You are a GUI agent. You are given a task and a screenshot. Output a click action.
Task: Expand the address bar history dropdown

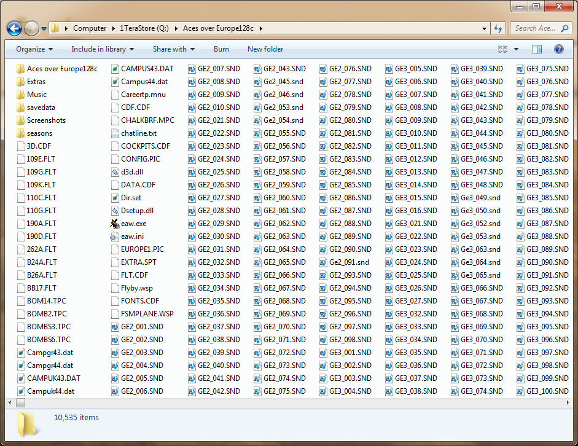(484, 28)
